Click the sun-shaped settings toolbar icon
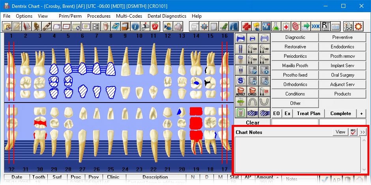 (x=358, y=26)
